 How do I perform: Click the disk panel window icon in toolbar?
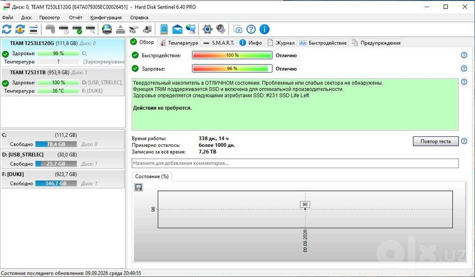(x=33, y=29)
